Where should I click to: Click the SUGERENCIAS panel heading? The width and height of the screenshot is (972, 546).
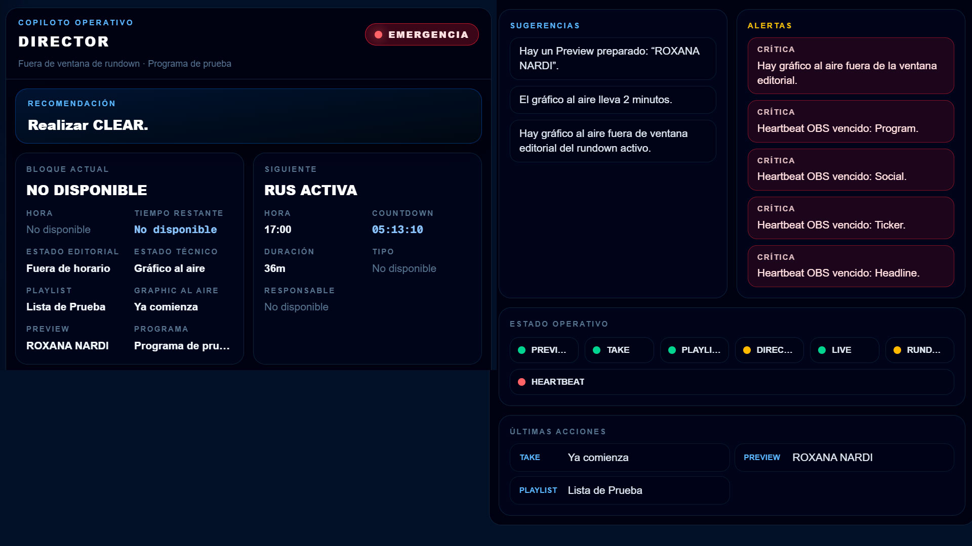(x=545, y=26)
